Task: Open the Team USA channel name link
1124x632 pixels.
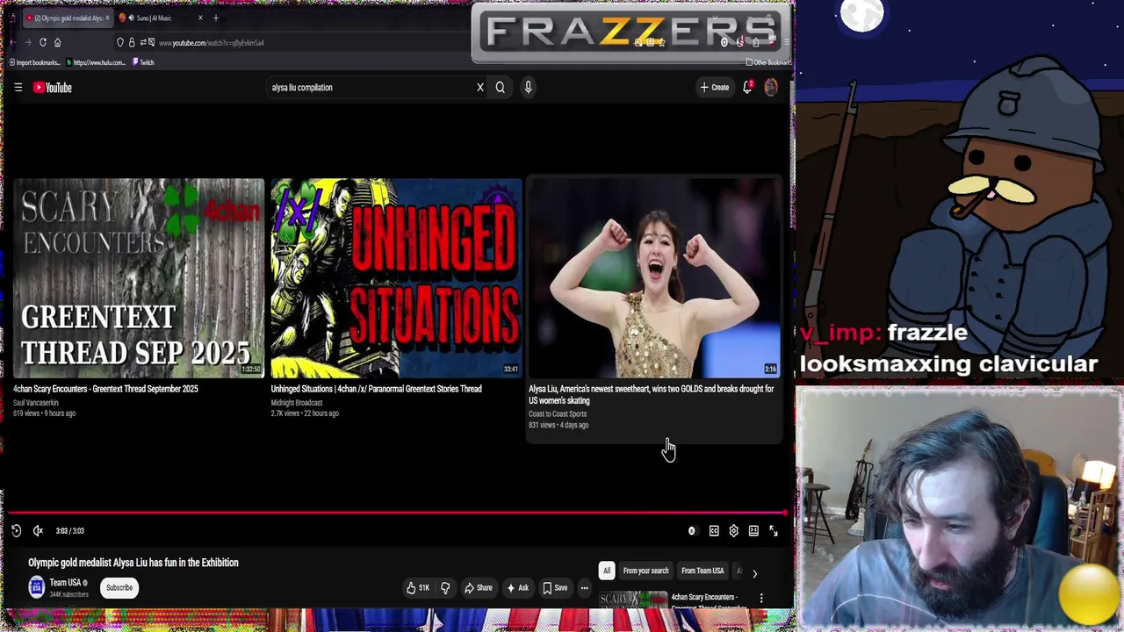Action: pyautogui.click(x=65, y=582)
